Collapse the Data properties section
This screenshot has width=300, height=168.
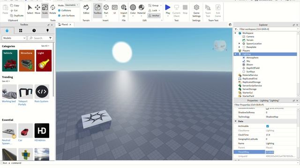235,121
